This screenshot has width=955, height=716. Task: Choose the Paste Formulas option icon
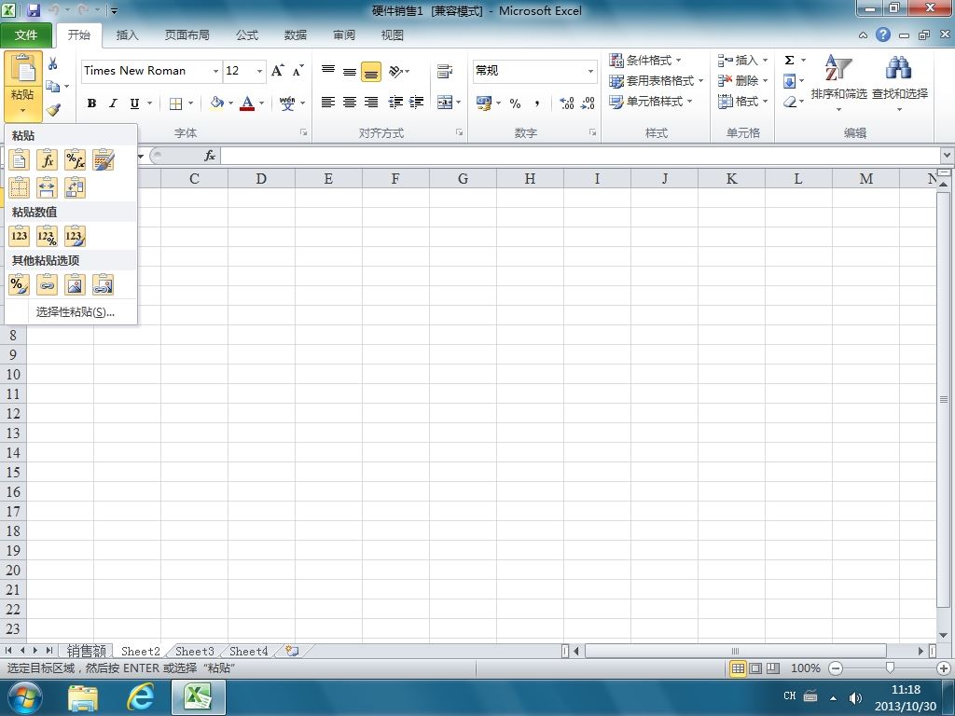pos(47,160)
